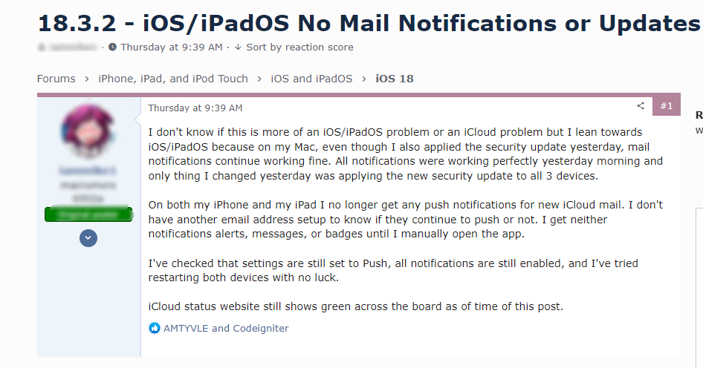703x368 pixels.
Task: Click the down-arrow sort icon
Action: [x=238, y=47]
